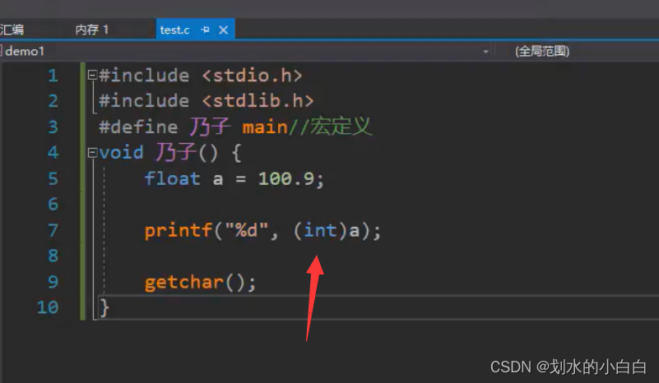Click the void keyword on line 4

121,152
